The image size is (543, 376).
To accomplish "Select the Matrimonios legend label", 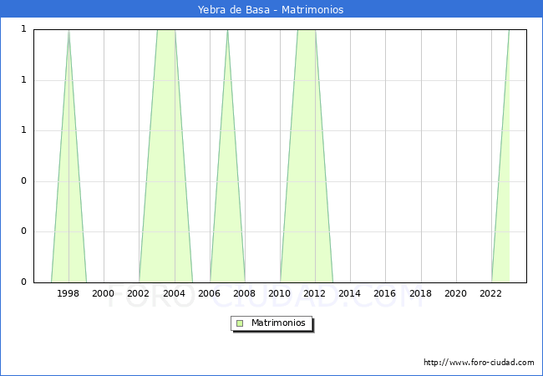I will click(279, 323).
